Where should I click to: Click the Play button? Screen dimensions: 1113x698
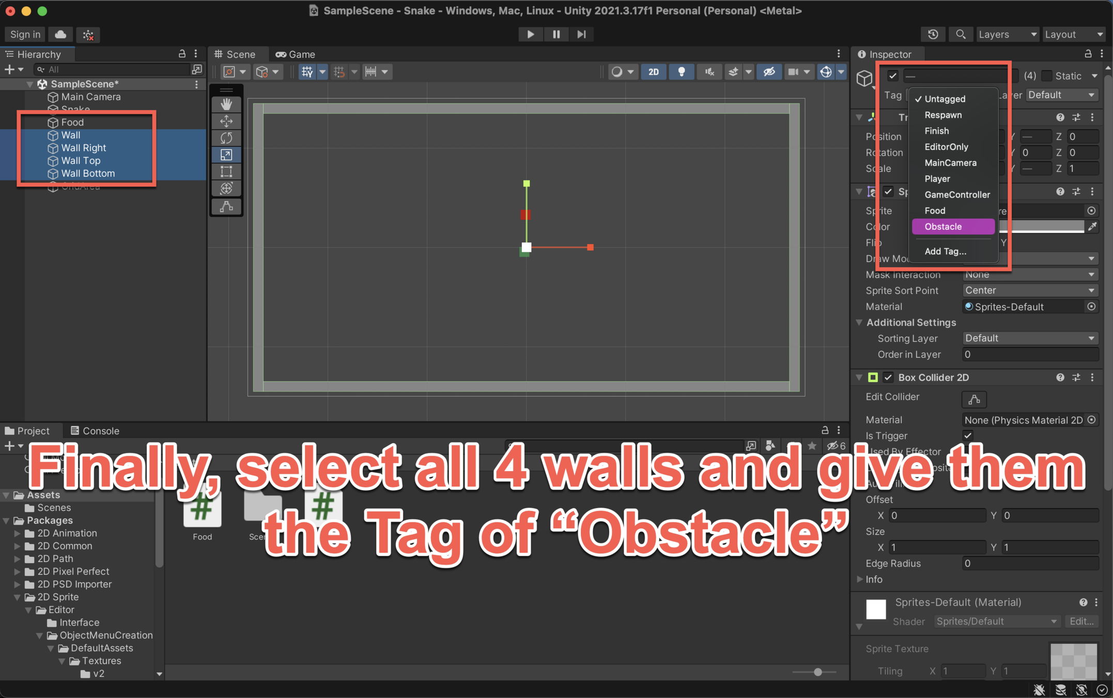530,34
